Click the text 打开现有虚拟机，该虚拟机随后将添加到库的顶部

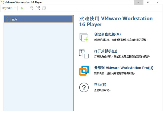(x=122, y=57)
